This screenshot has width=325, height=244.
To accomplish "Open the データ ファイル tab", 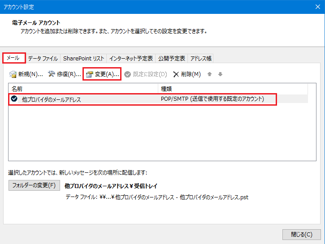I will click(43, 59).
